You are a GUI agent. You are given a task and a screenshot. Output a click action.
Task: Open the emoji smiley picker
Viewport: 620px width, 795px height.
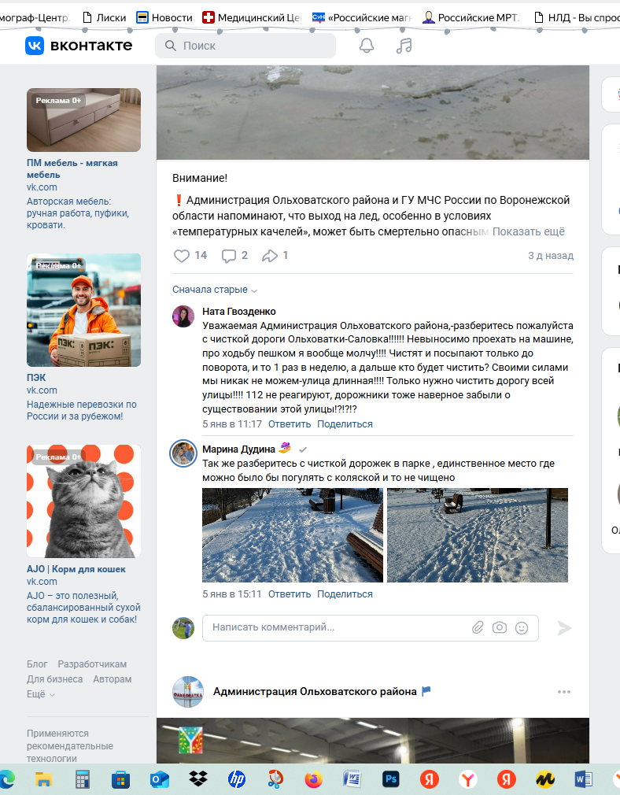click(x=522, y=627)
